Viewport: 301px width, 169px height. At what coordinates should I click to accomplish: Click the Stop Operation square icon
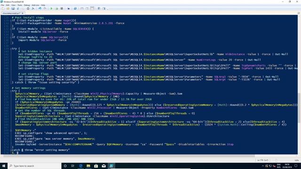[62, 8]
